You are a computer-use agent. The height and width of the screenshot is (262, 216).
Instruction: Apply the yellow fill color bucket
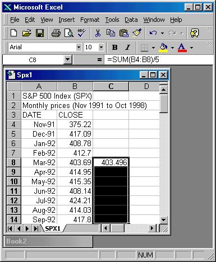pos(163,48)
